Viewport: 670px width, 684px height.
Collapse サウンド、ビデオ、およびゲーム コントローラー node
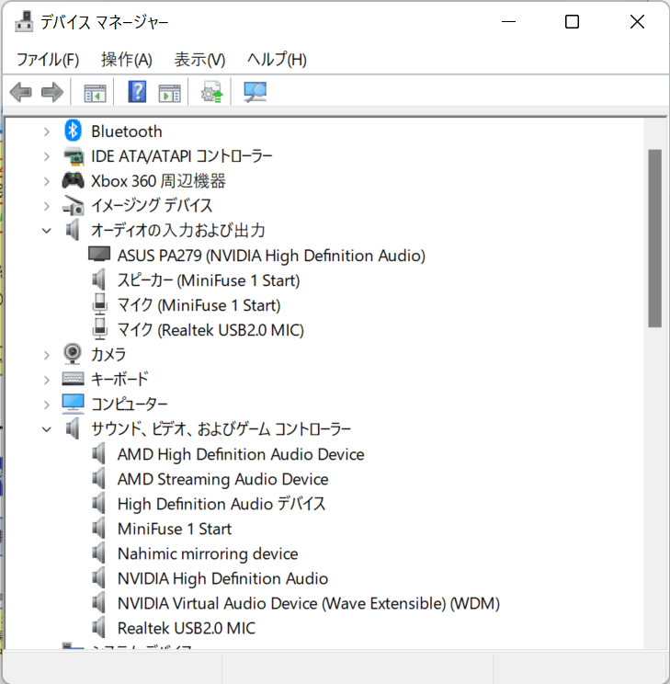(x=47, y=429)
